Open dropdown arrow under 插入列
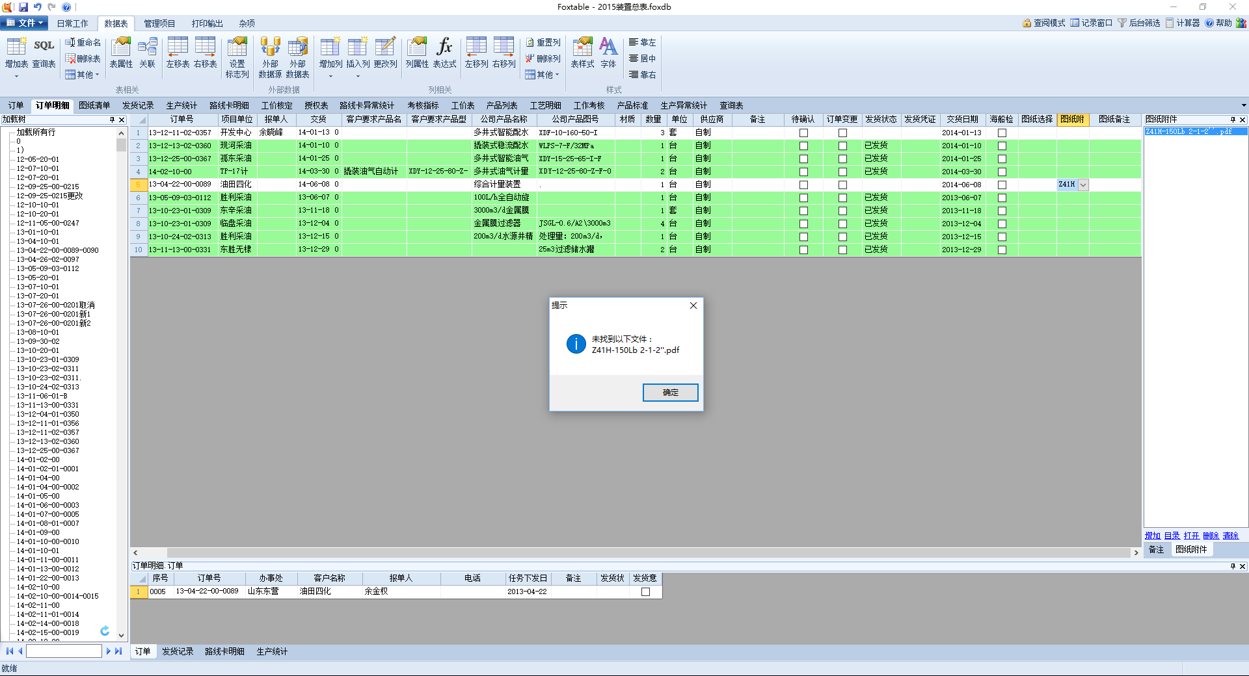Screen dimensions: 1249x676 [358, 76]
